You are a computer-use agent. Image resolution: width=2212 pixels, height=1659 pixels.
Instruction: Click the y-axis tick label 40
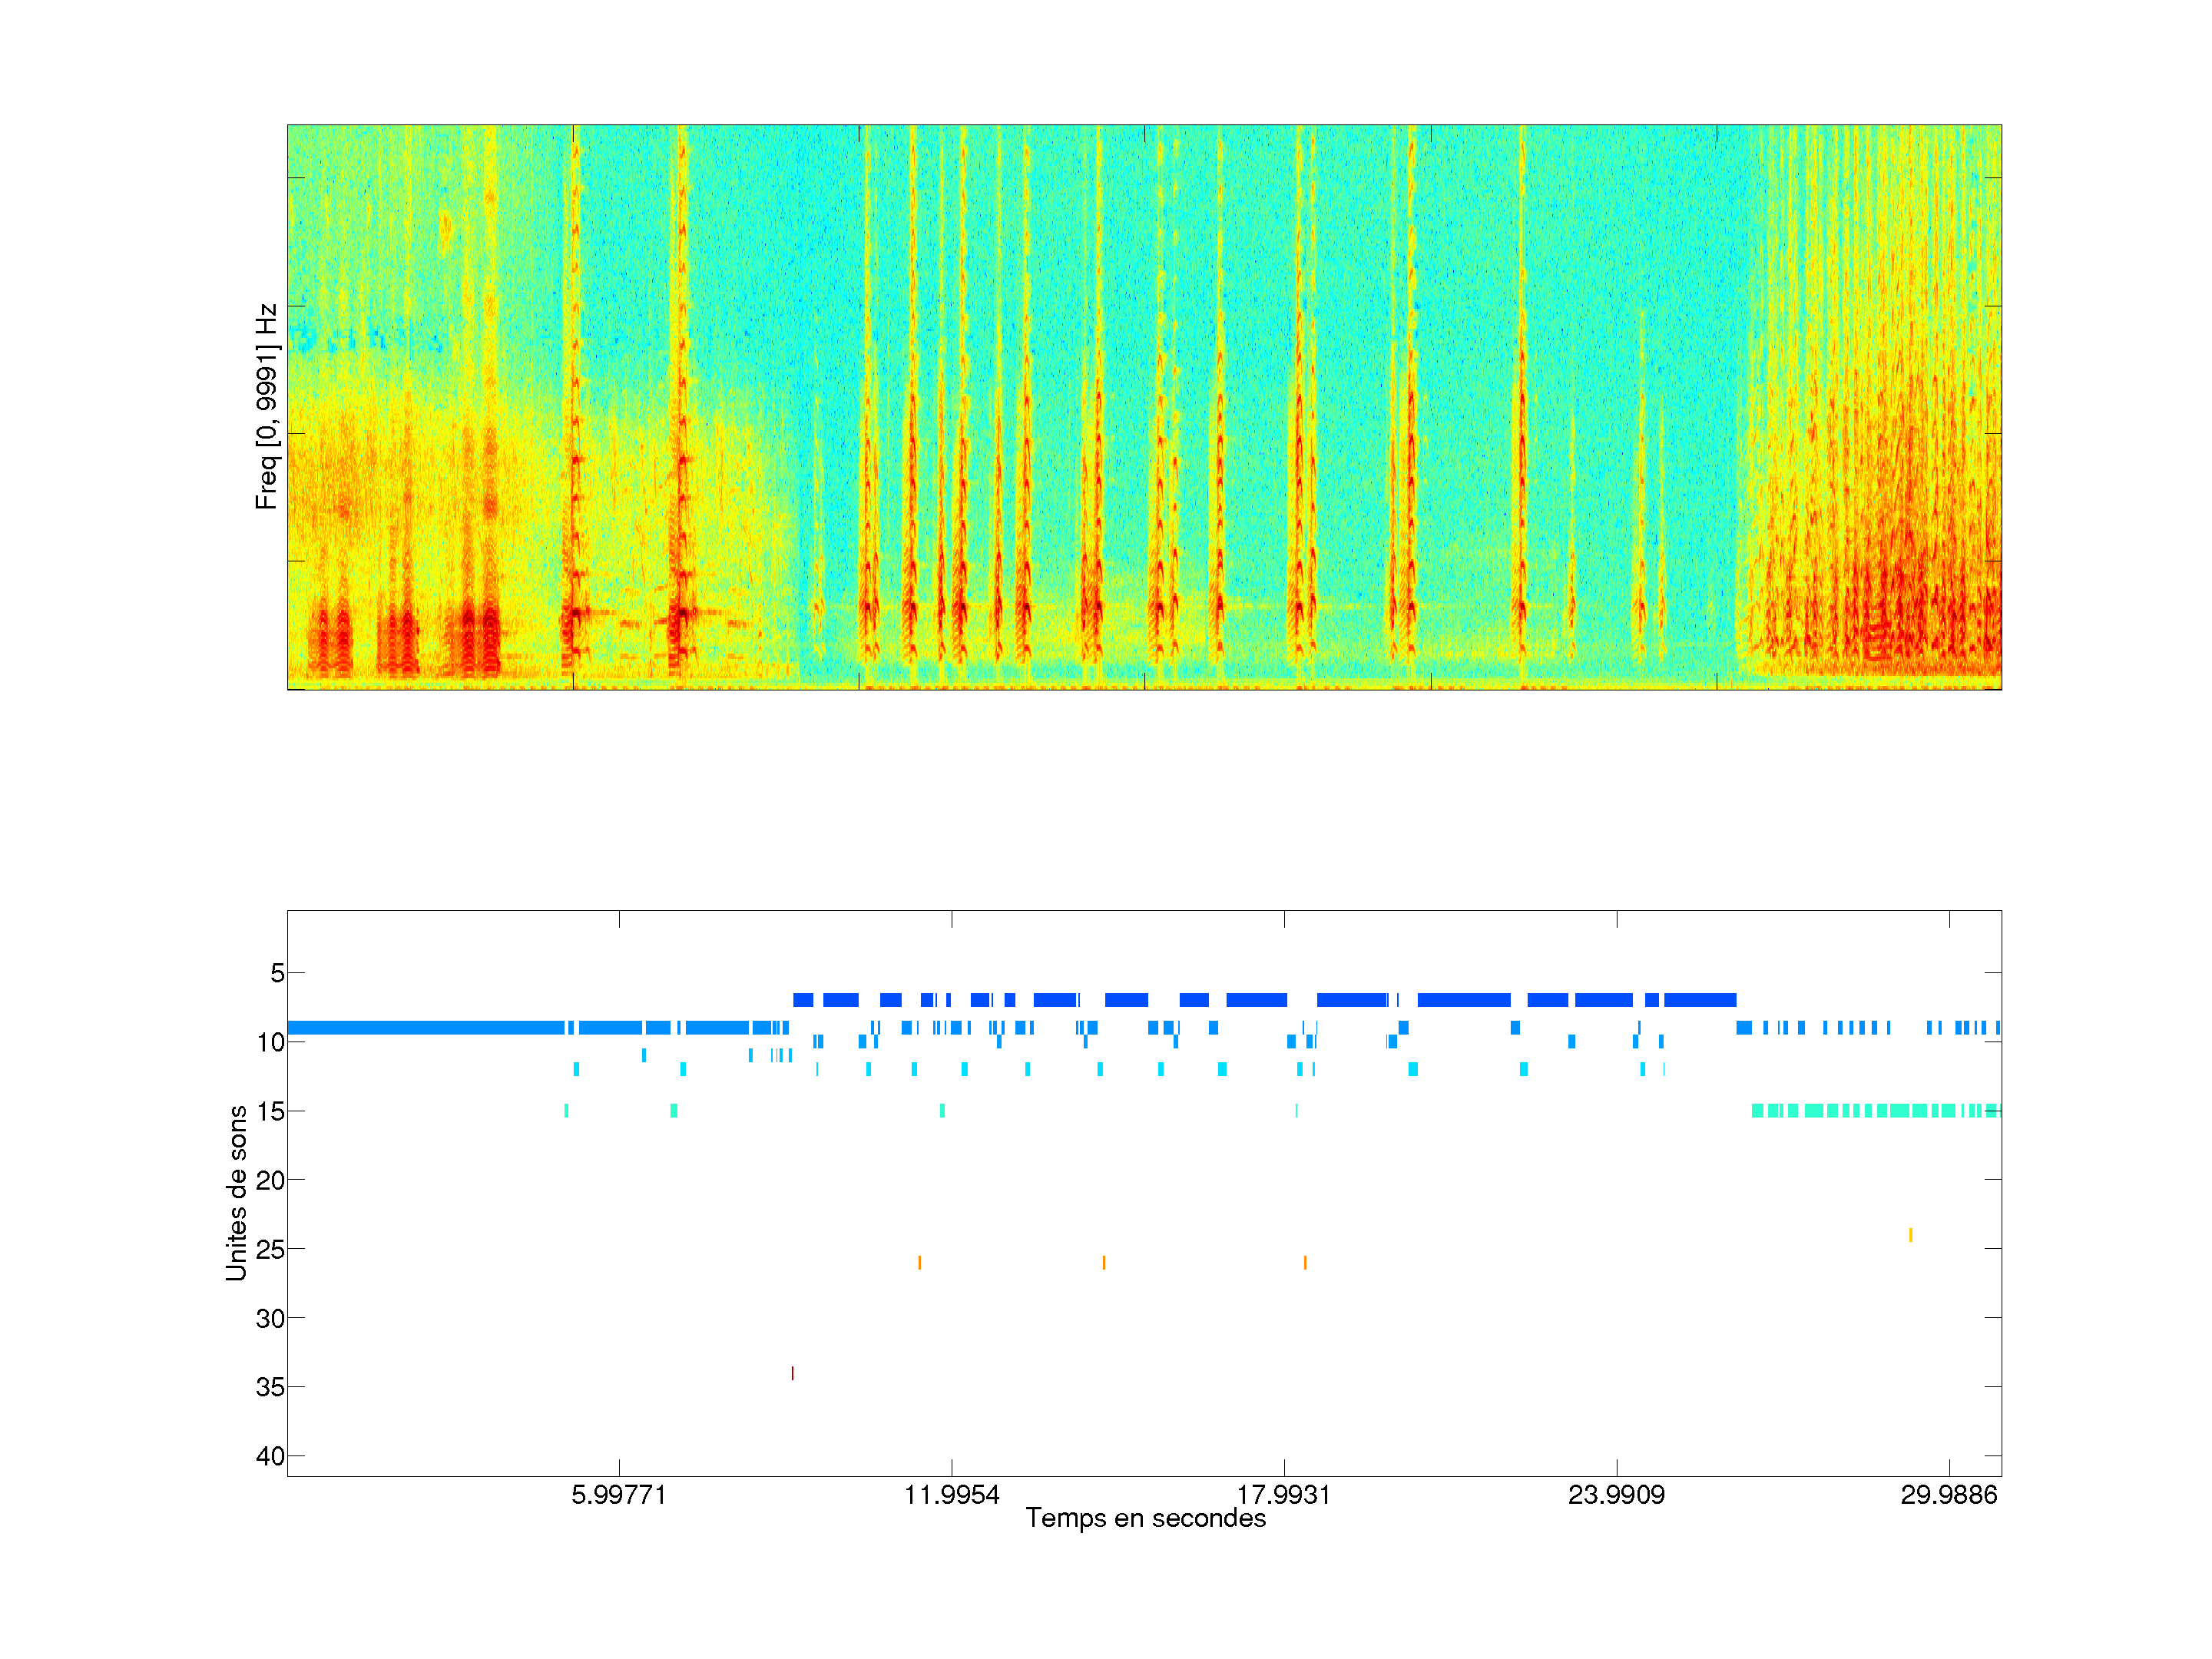270,1456
